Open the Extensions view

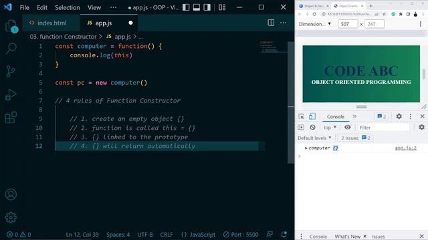tap(11, 118)
